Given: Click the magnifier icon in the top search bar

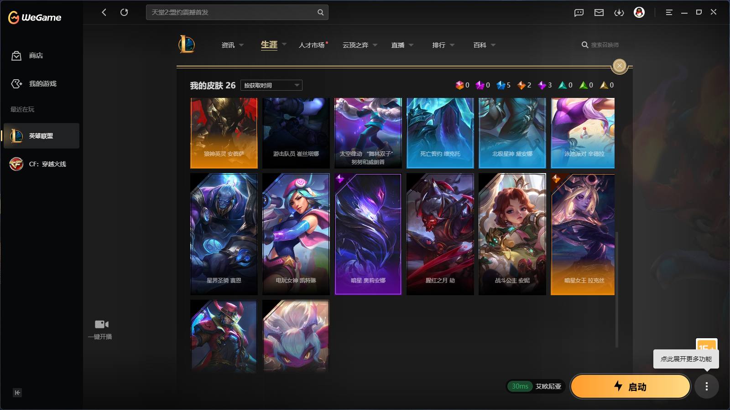Looking at the screenshot, I should point(321,12).
